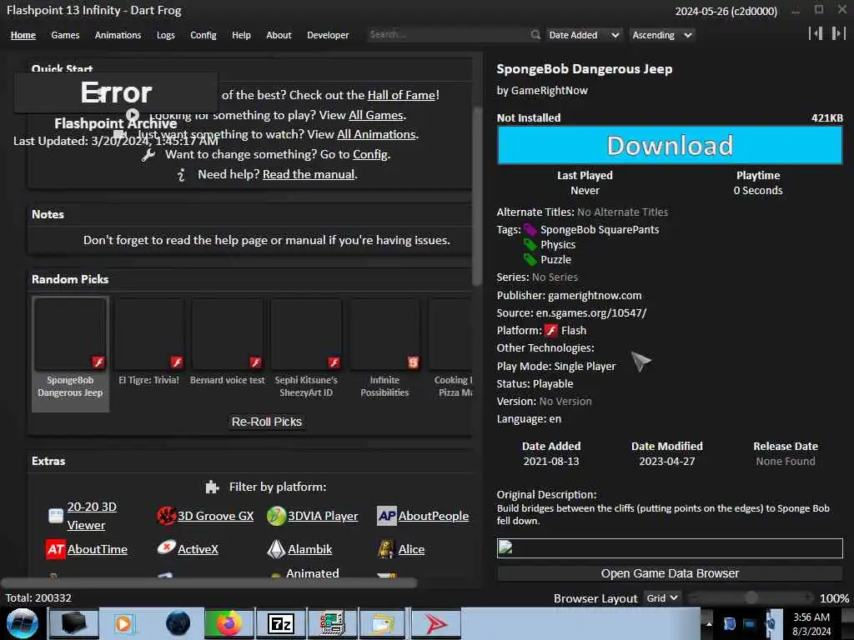Go to the Home tab
The height and width of the screenshot is (640, 854).
click(23, 35)
